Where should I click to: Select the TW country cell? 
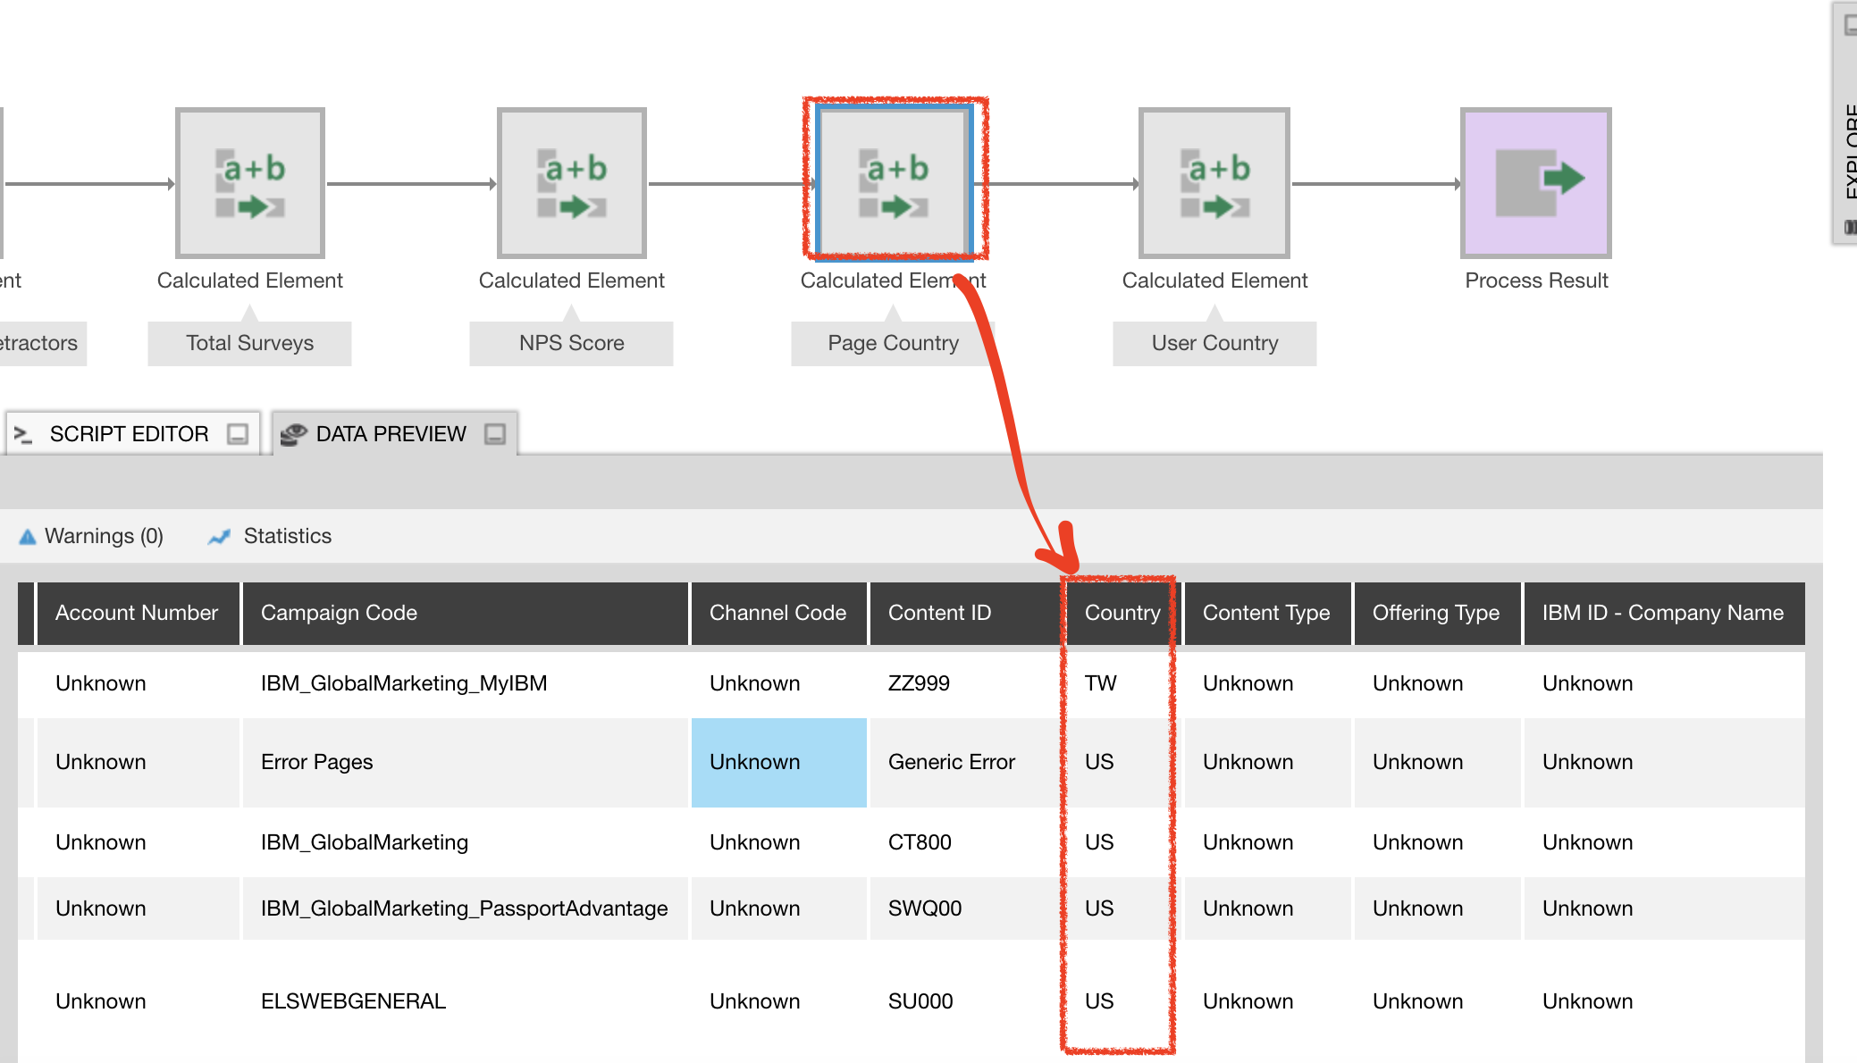click(x=1122, y=683)
